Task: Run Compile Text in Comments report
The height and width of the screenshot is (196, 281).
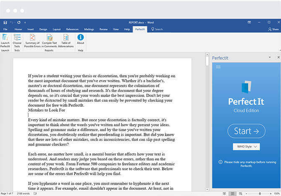Action: click(49, 41)
